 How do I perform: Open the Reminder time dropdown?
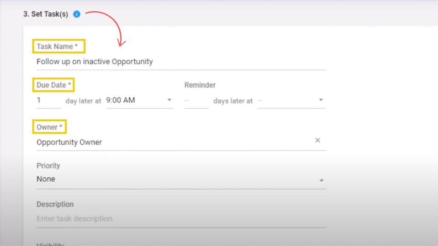(291, 100)
